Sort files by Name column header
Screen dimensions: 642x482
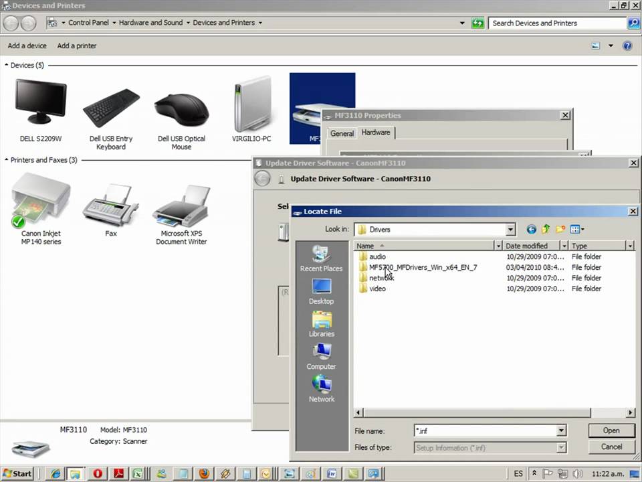click(x=424, y=246)
